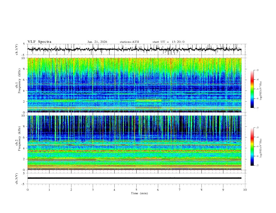276x213 pixels.
Task: Click the date 'Jan. 21, 2026'
Action: [97, 42]
